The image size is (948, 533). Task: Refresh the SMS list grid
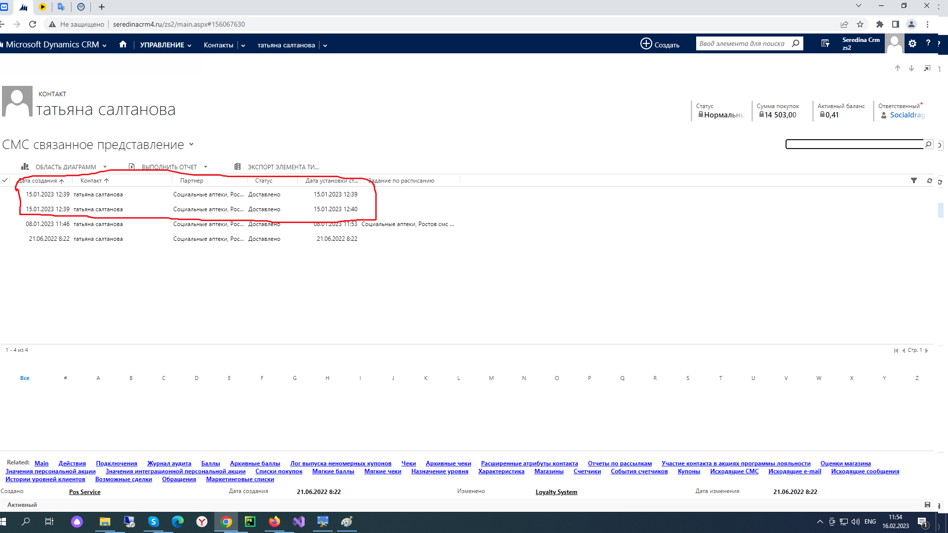[x=929, y=181]
